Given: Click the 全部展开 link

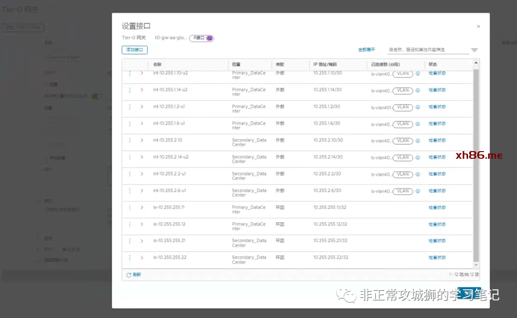Looking at the screenshot, I should (x=366, y=50).
